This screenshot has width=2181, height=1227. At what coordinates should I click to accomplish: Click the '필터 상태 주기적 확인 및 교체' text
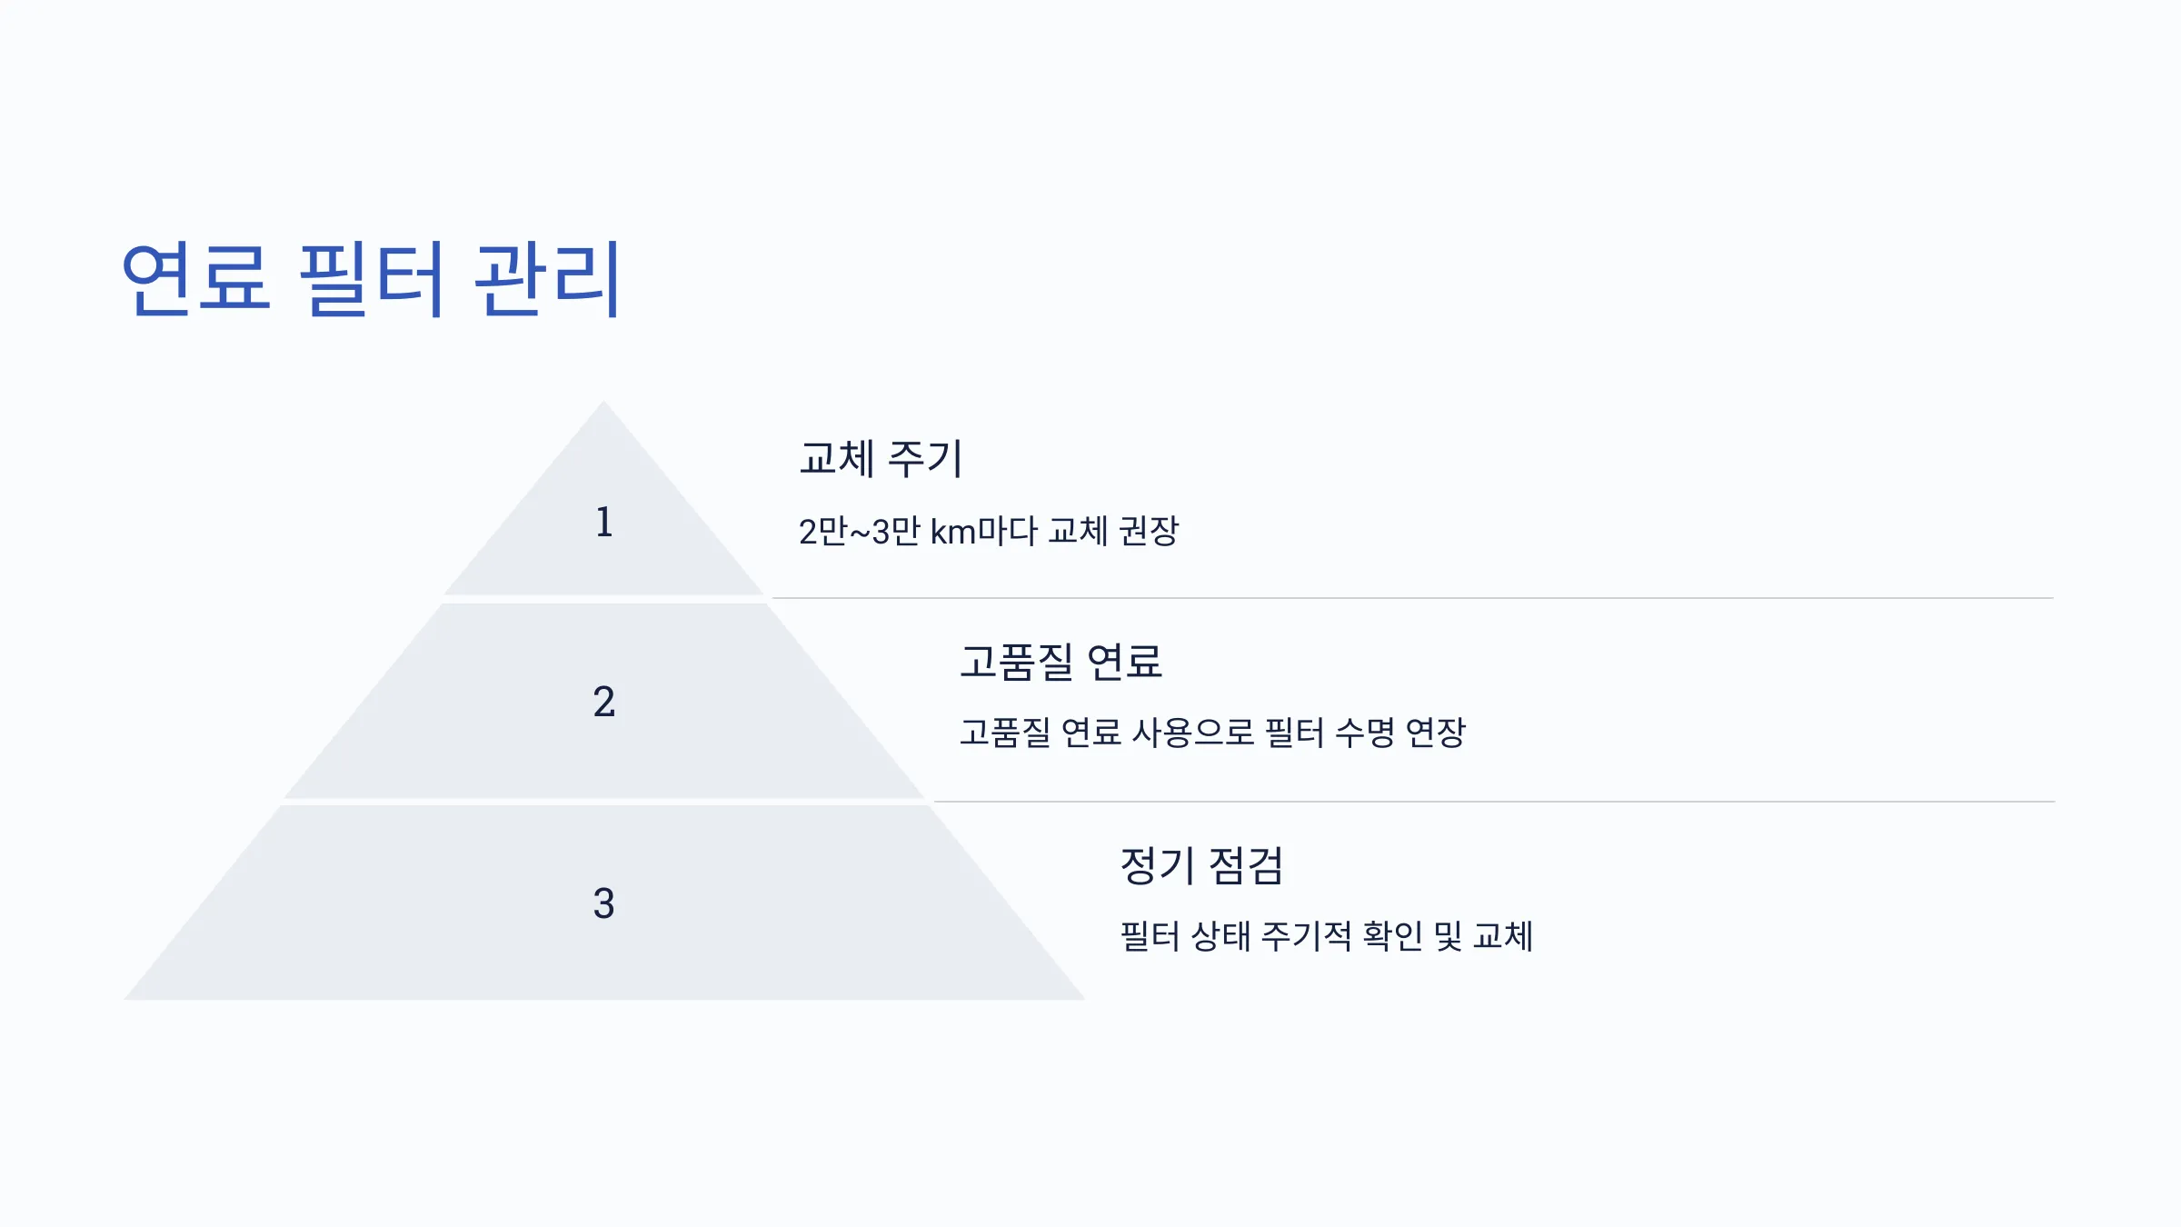pyautogui.click(x=1327, y=936)
